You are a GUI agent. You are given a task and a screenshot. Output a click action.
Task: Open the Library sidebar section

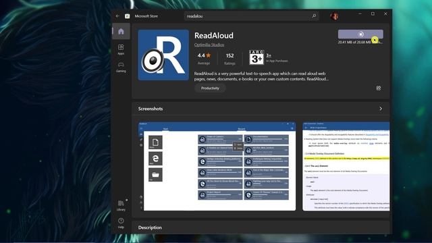pos(121,205)
